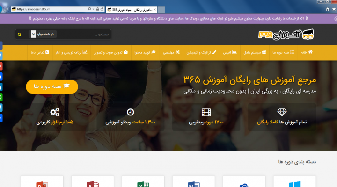Select the 'آموزش رایگان - بنیاد آموزش 365' tab
337x187 pixels.
(132, 9)
